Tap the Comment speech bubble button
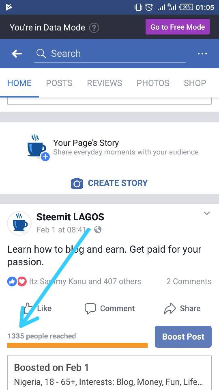Viewport: 219px width, 390px height. pyautogui.click(x=109, y=308)
